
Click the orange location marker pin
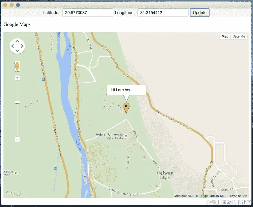tap(126, 109)
